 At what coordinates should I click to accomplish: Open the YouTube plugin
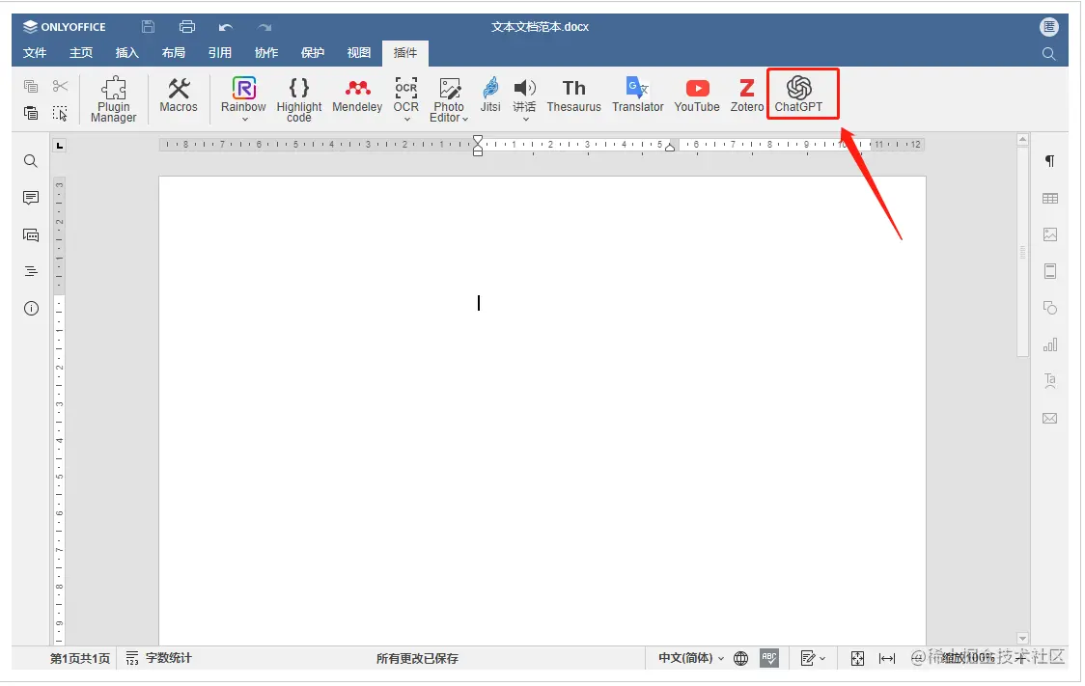click(x=697, y=95)
